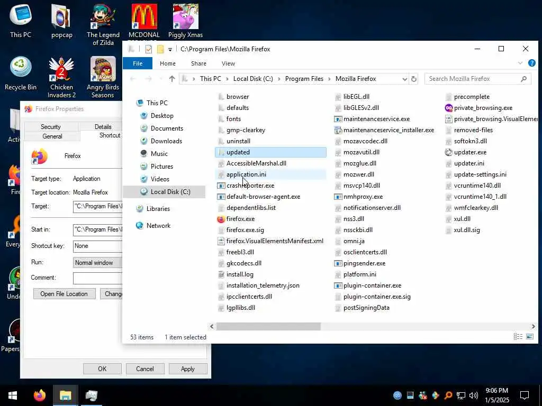542x406 pixels.
Task: Click the search magnifier icon
Action: tap(523, 79)
